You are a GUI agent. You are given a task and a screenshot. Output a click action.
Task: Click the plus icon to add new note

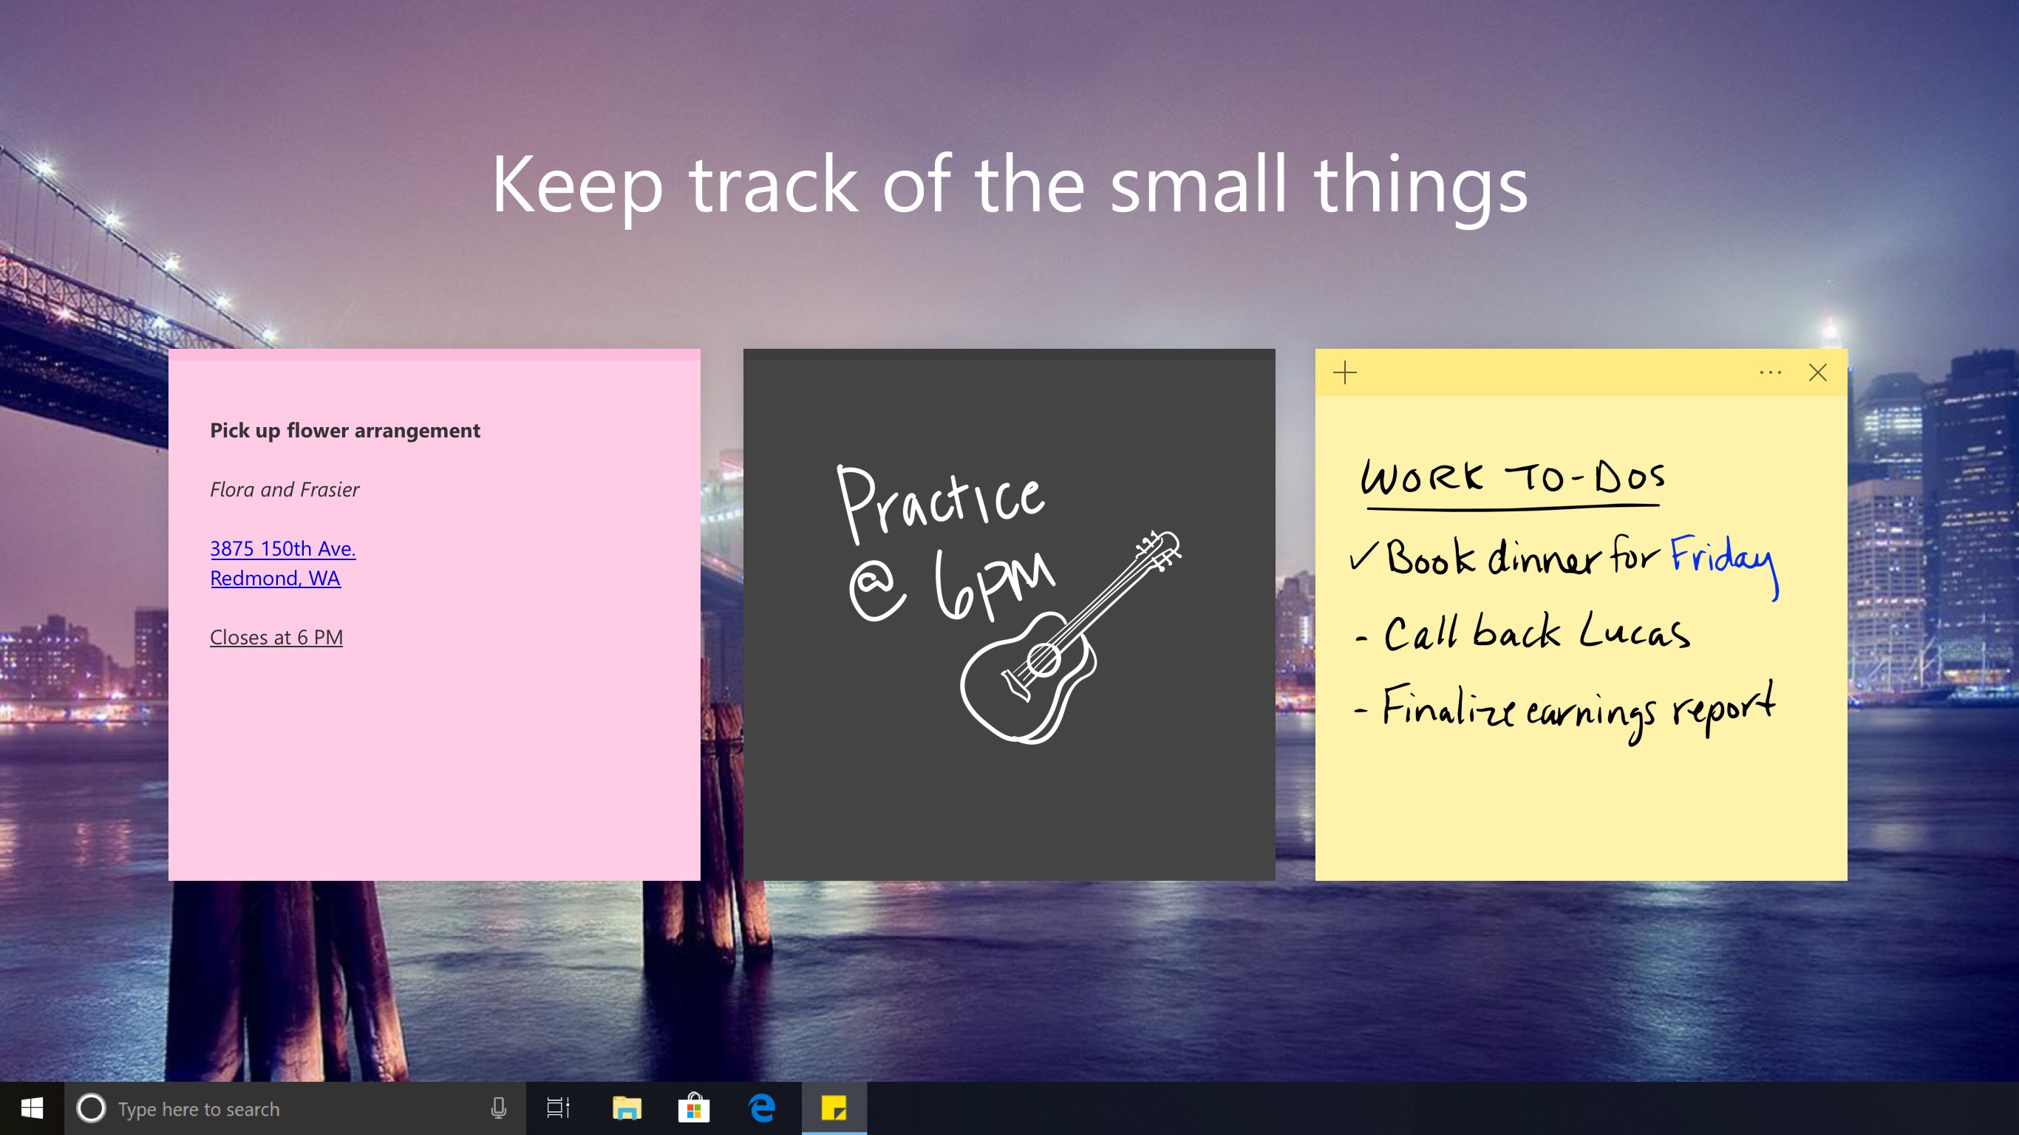pyautogui.click(x=1345, y=372)
